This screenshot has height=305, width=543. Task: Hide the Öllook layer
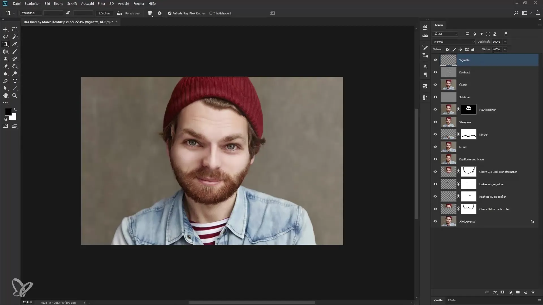pyautogui.click(x=435, y=85)
